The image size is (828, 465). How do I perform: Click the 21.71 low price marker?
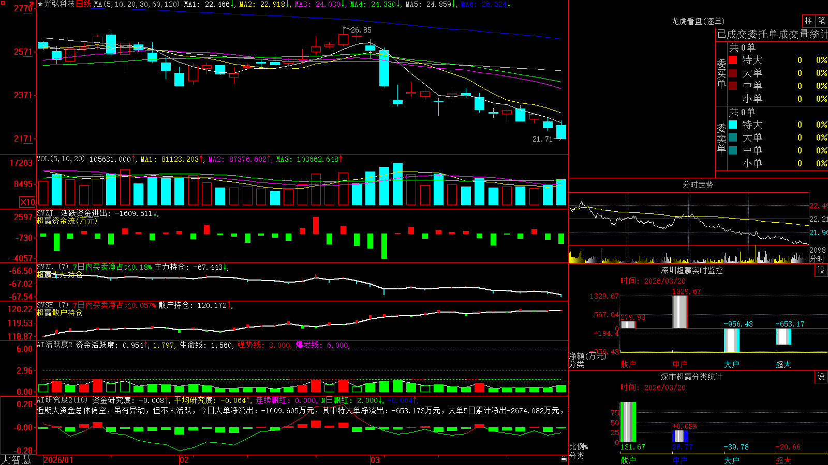[x=542, y=139]
